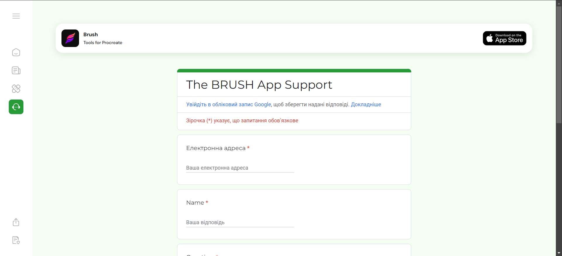Open the Докладніше link
Image resolution: width=562 pixels, height=256 pixels.
366,105
